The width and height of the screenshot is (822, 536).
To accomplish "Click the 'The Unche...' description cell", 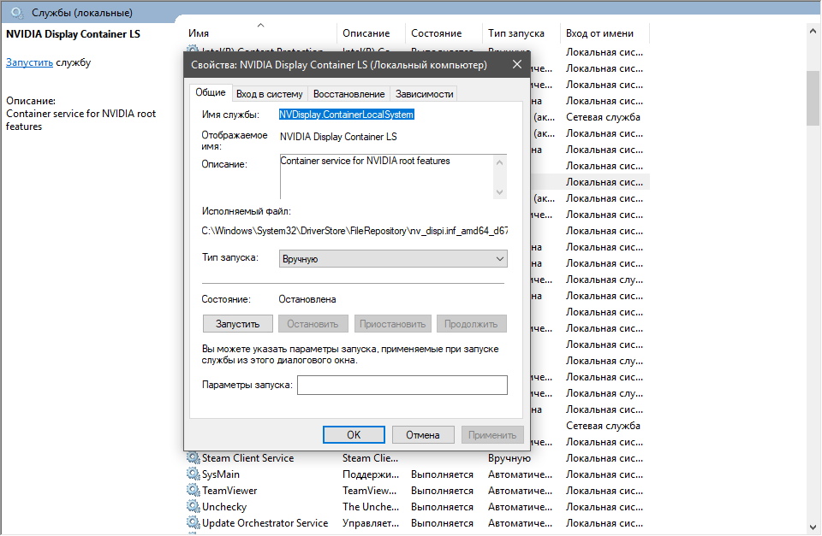I will tap(370, 507).
